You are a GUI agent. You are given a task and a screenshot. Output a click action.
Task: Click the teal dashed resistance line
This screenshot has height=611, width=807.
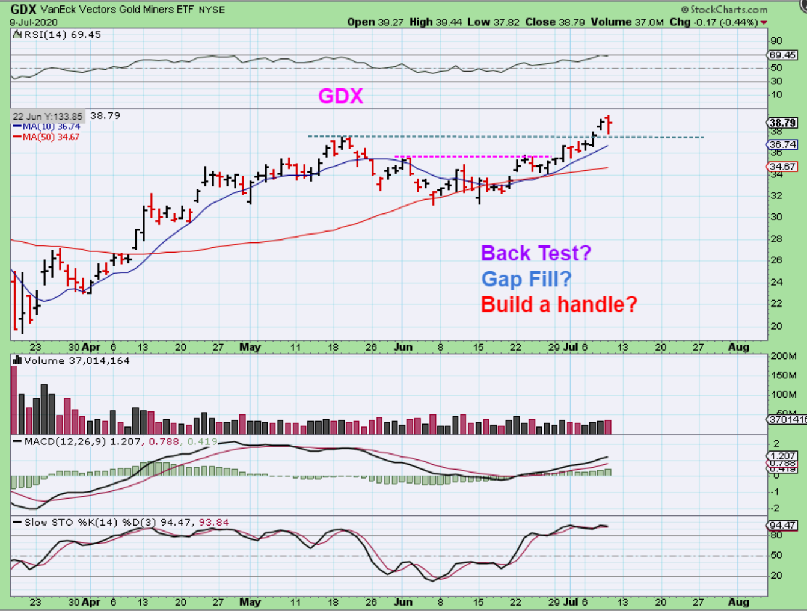tap(505, 137)
